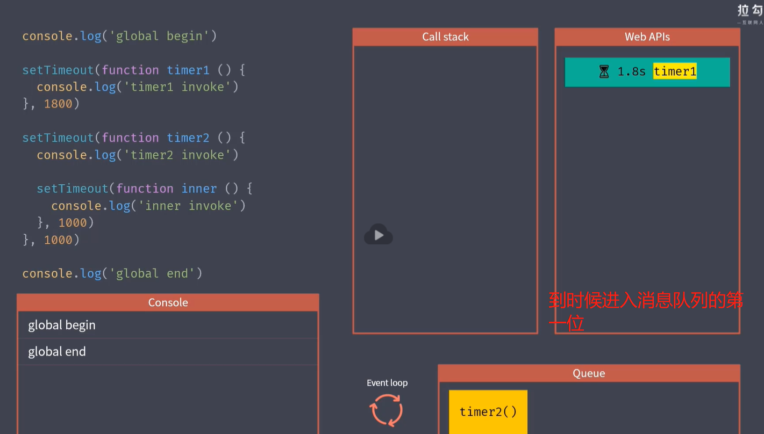Screen dimensions: 764x434
Task: Click the Web APIs panel header
Action: [x=647, y=37]
